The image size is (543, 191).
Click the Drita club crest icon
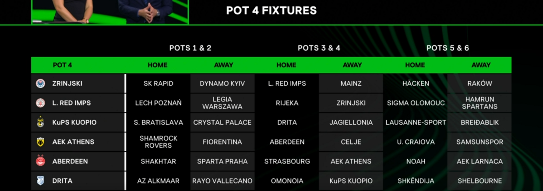pos(40,181)
